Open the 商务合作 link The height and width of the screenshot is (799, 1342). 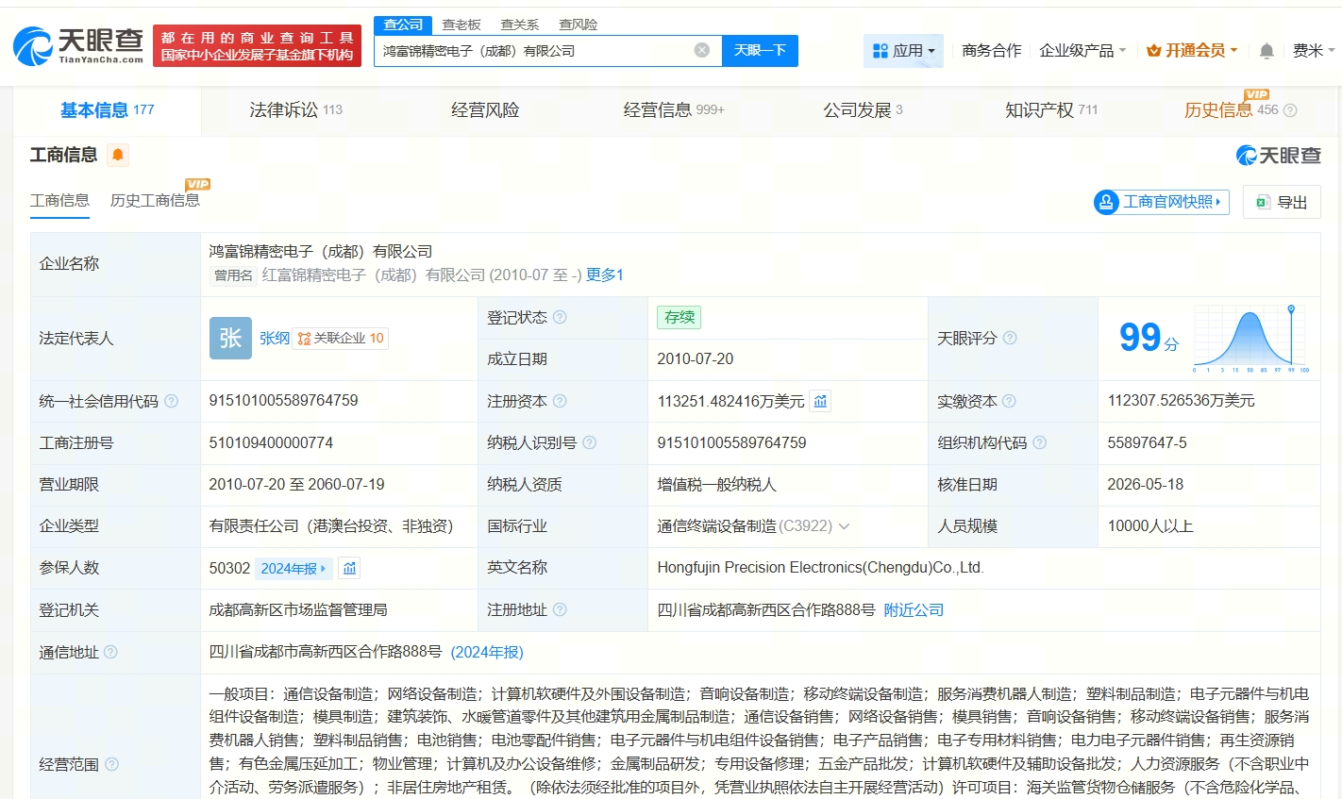(991, 51)
